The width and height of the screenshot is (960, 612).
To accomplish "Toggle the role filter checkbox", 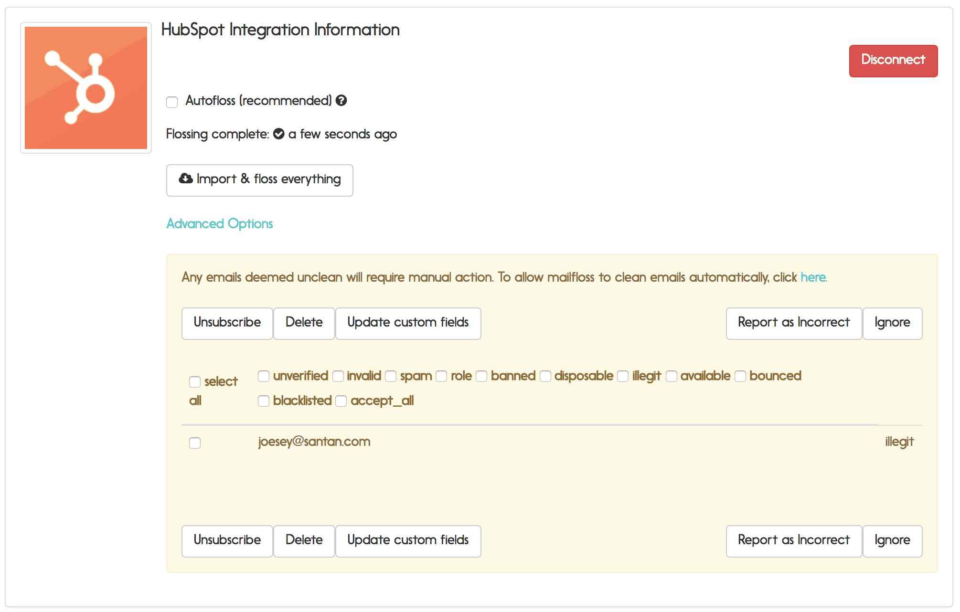I will point(441,376).
